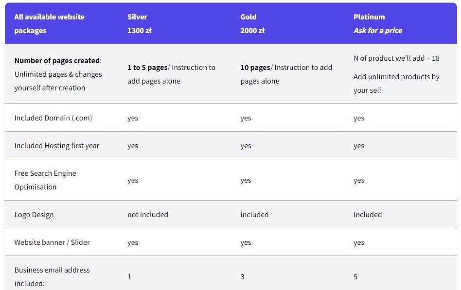
Task: Select the '10 pages' Gold cell
Action: click(286, 74)
